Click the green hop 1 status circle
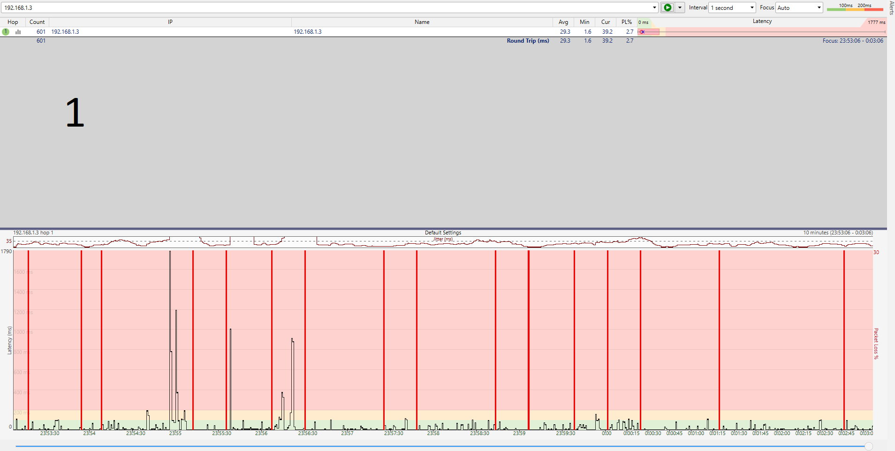Viewport: 895px width, 451px height. tap(6, 32)
